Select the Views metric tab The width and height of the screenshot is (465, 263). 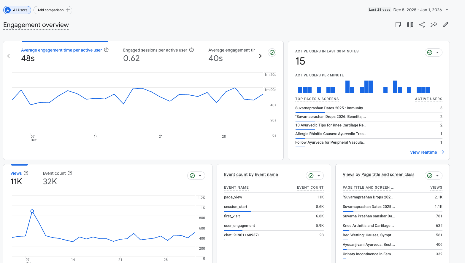click(x=19, y=178)
